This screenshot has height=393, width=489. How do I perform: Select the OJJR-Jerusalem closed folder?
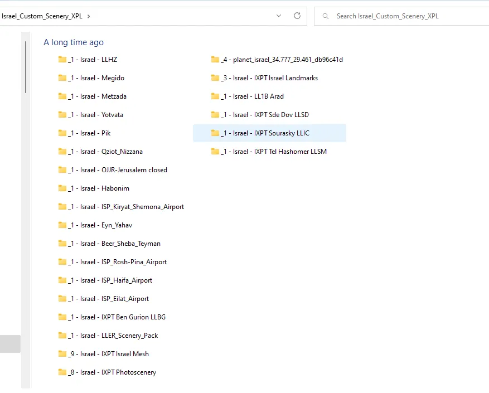click(x=118, y=170)
